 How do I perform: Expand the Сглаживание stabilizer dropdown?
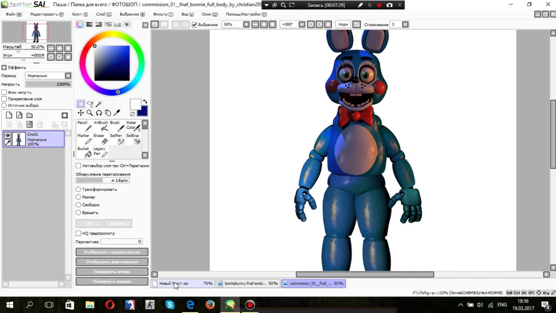[x=405, y=24]
